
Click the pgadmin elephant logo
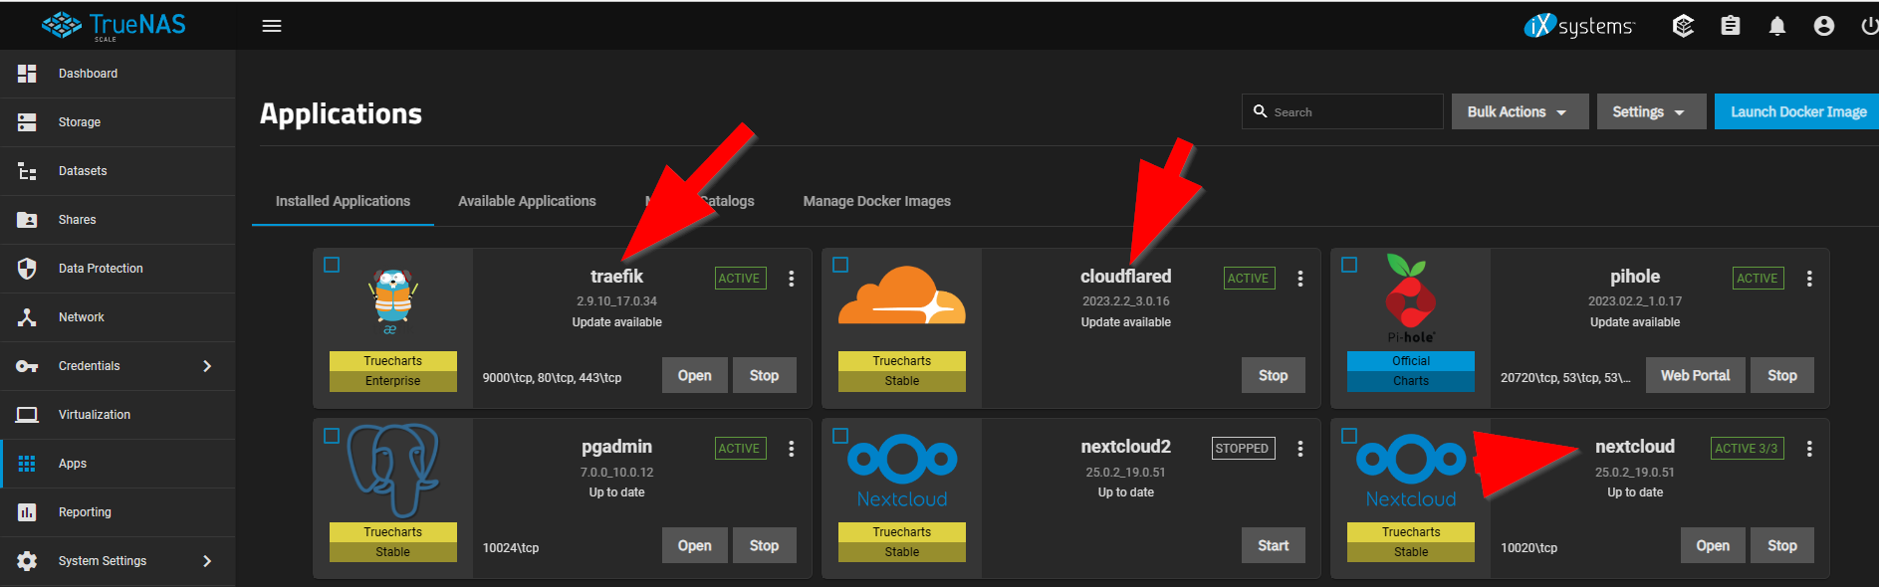click(393, 471)
